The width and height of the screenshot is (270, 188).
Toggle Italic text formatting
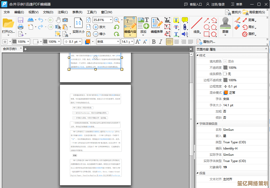tap(161, 42)
